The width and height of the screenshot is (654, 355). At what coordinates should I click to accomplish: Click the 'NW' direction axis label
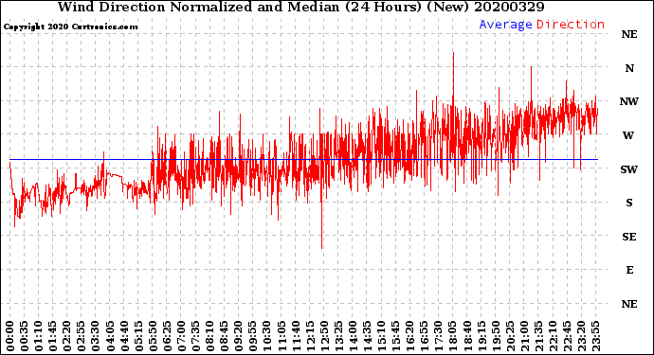(629, 101)
